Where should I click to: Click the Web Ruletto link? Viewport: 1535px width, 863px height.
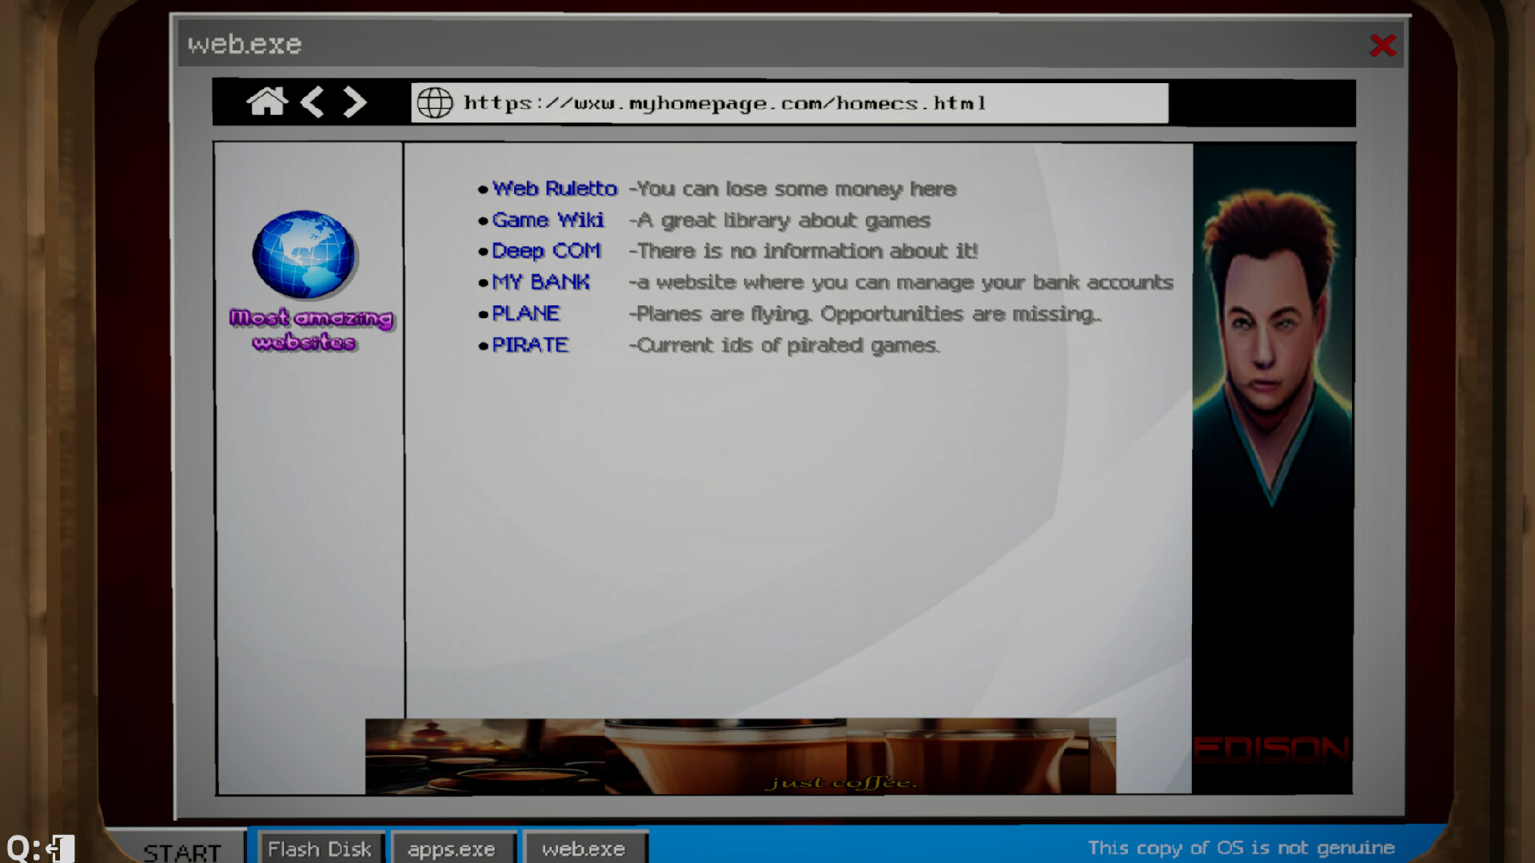553,188
